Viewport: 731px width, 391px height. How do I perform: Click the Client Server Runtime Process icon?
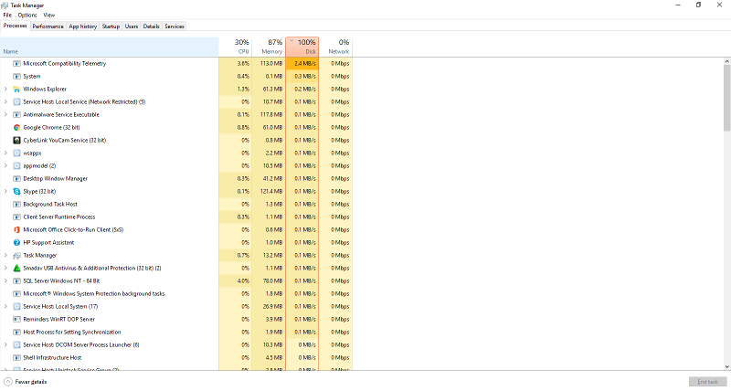(x=16, y=217)
